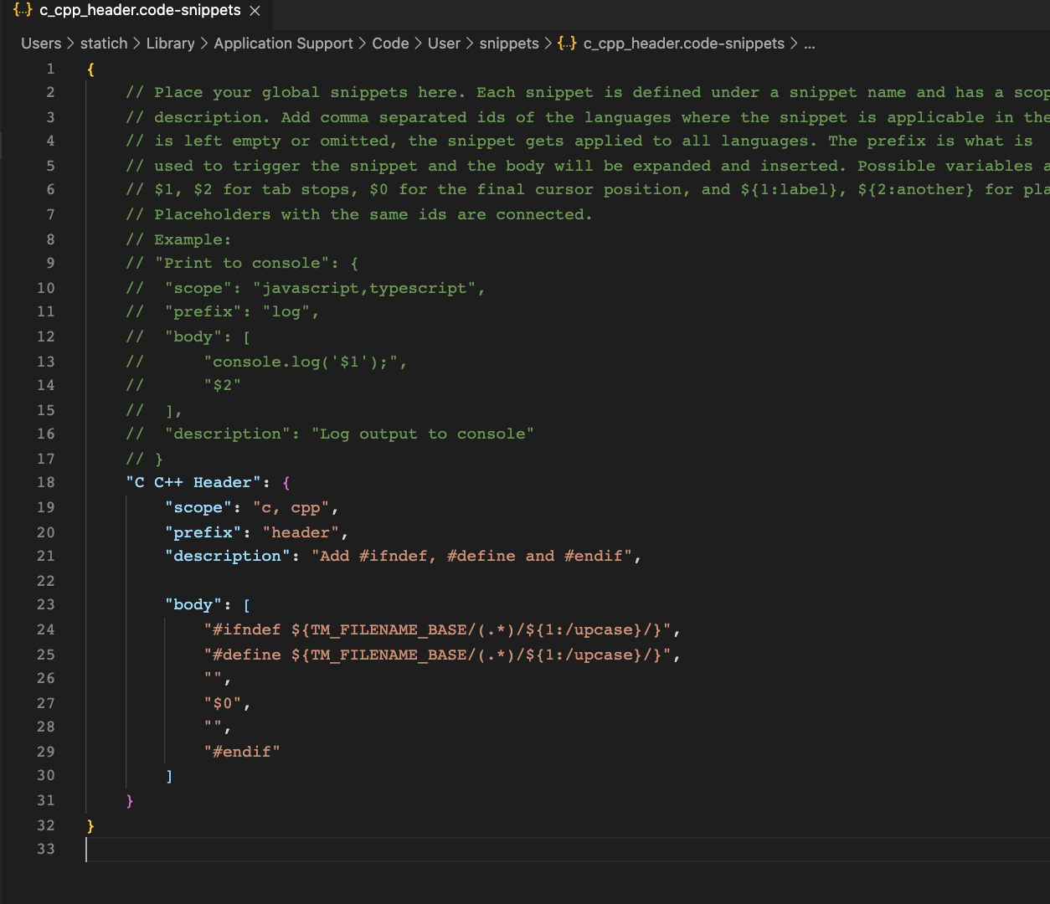Image resolution: width=1050 pixels, height=904 pixels.
Task: Open the snippets breadcrumb dropdown
Action: click(508, 44)
